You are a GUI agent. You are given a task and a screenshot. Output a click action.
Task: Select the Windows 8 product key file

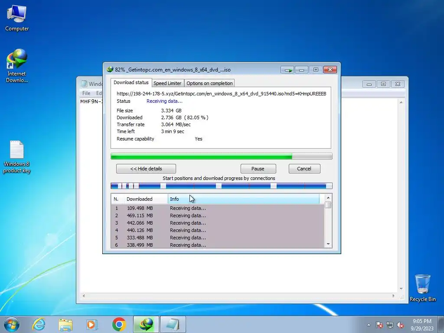(x=17, y=157)
